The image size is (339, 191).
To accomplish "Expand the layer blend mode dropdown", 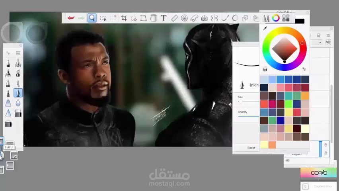I will click(320, 43).
